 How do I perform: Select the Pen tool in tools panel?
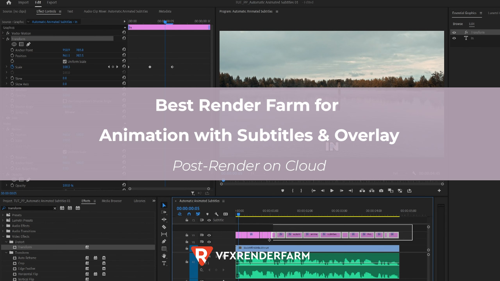click(164, 241)
